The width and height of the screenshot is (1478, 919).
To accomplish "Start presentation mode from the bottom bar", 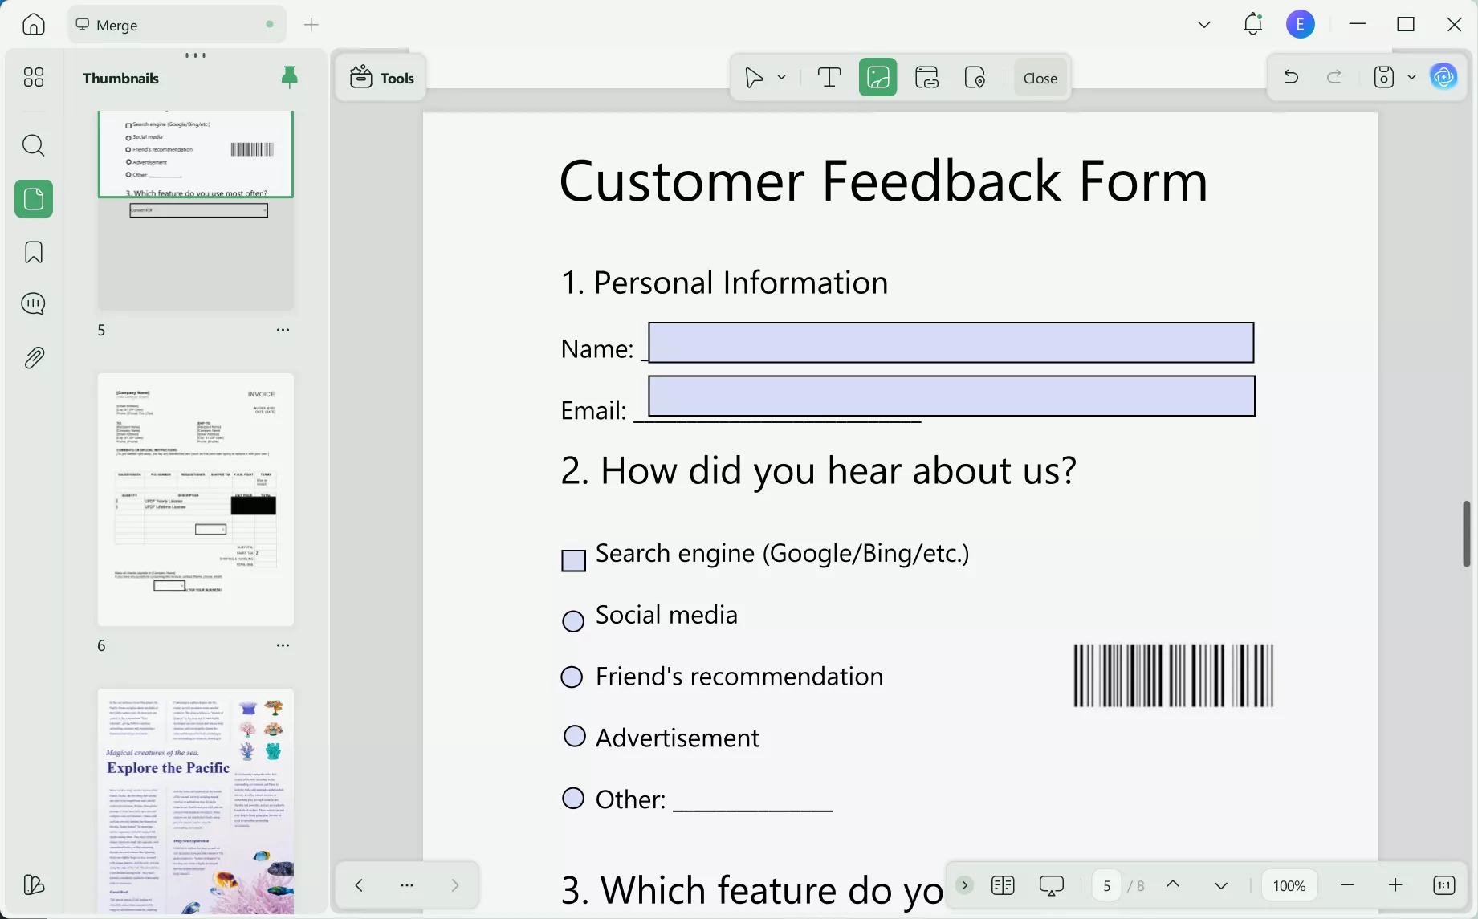I will [1051, 885].
